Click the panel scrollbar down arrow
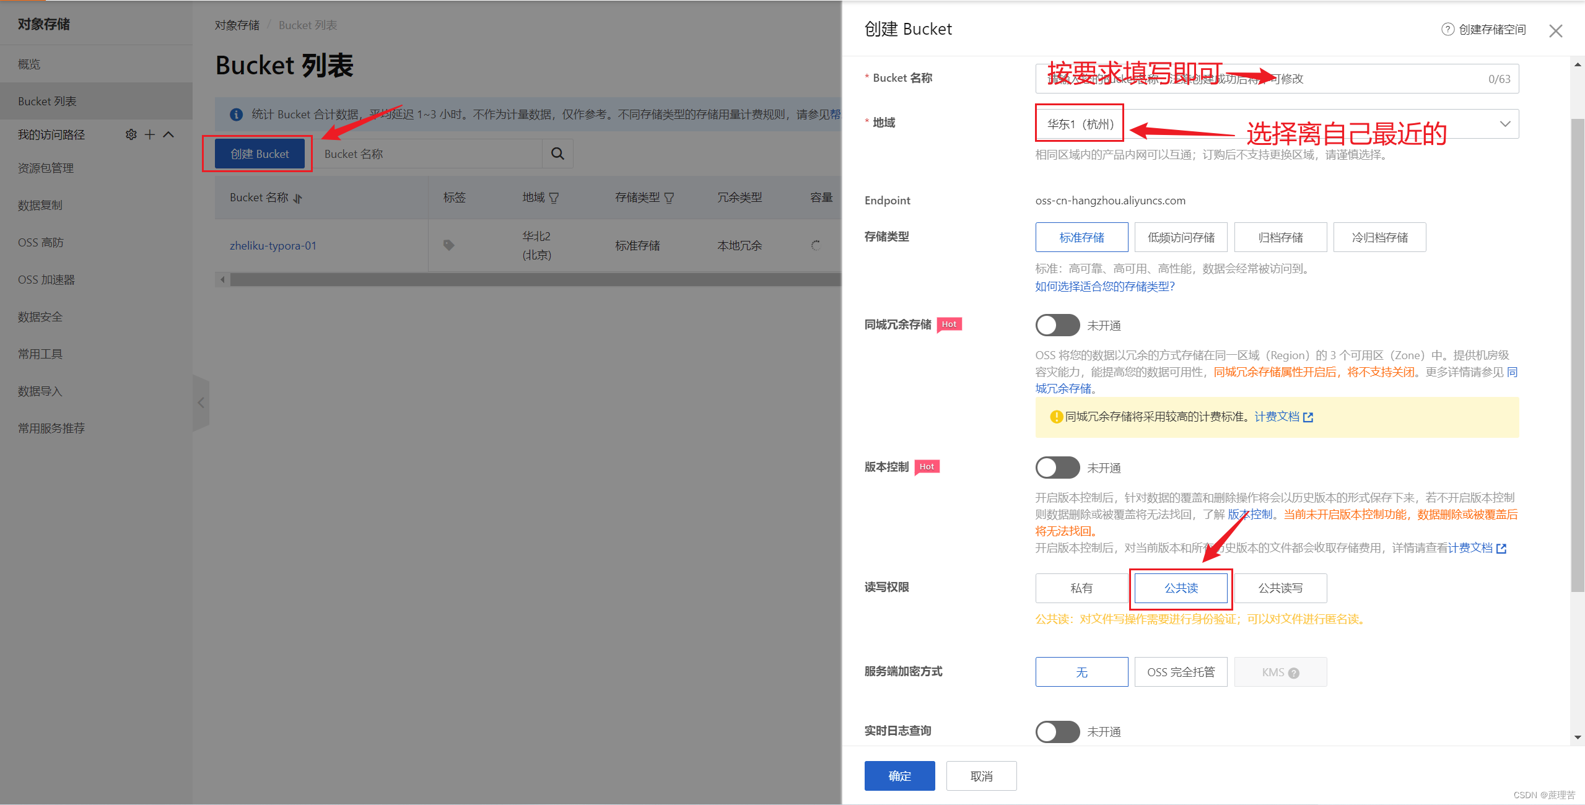The width and height of the screenshot is (1585, 805). click(1578, 737)
